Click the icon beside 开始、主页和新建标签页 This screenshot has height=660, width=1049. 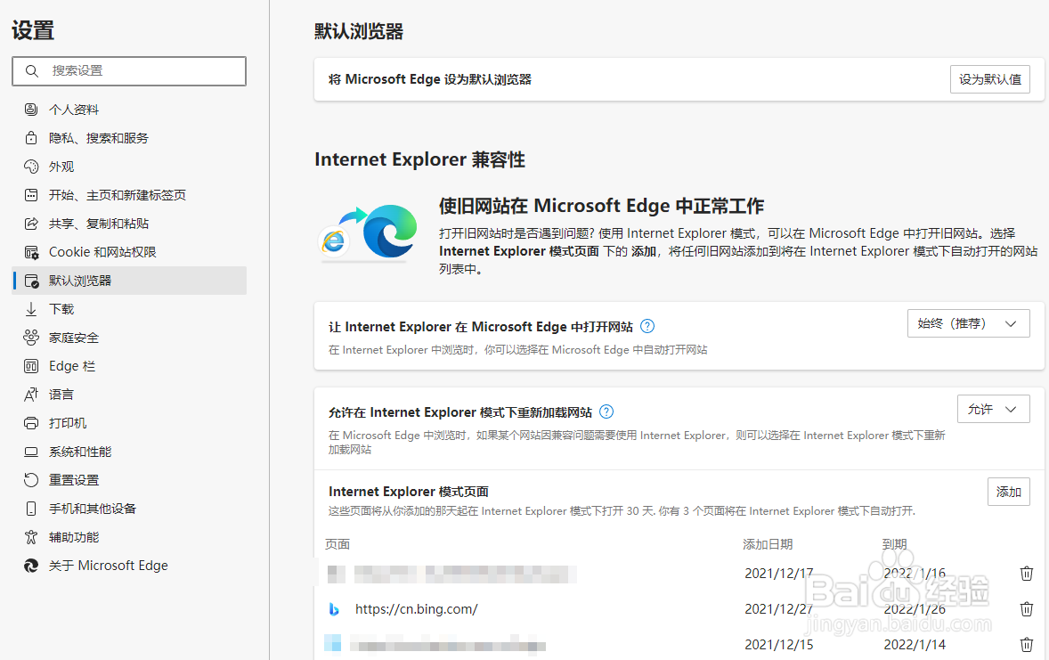(31, 195)
